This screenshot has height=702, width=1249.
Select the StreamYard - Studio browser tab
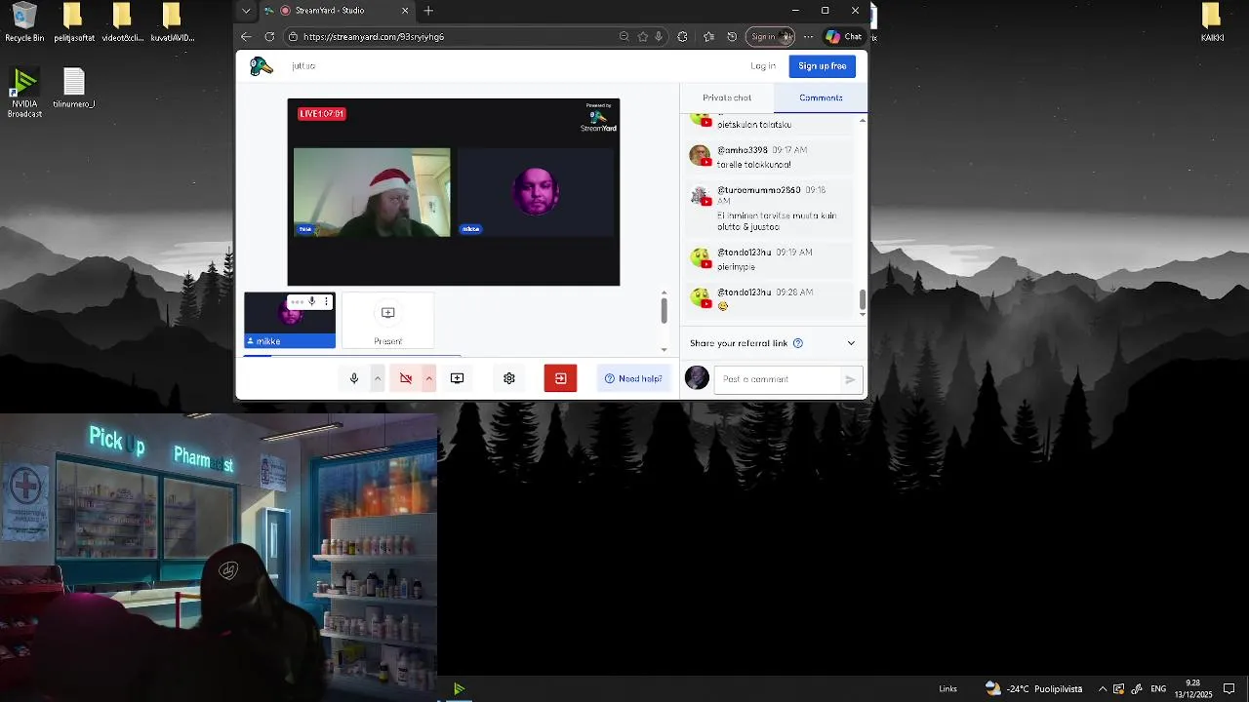pyautogui.click(x=337, y=11)
